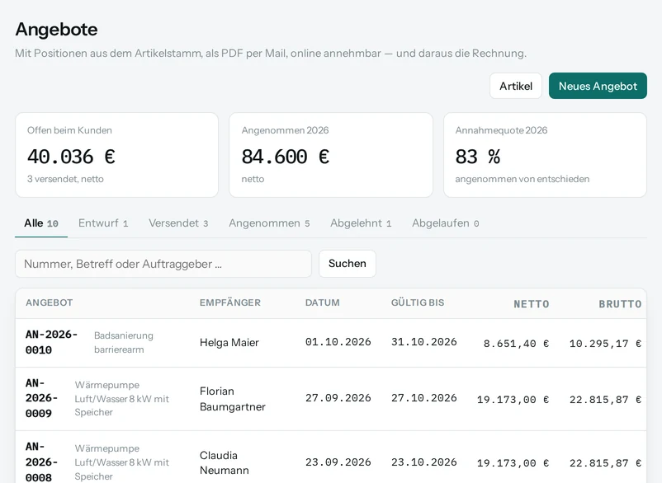Click the BRUTTO column header
The width and height of the screenshot is (662, 483).
[620, 304]
